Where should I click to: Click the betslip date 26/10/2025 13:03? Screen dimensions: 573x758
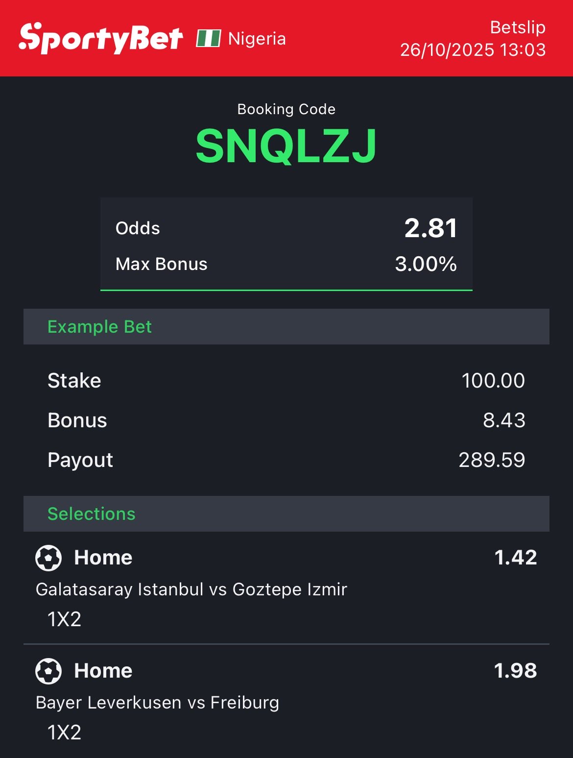pos(473,50)
